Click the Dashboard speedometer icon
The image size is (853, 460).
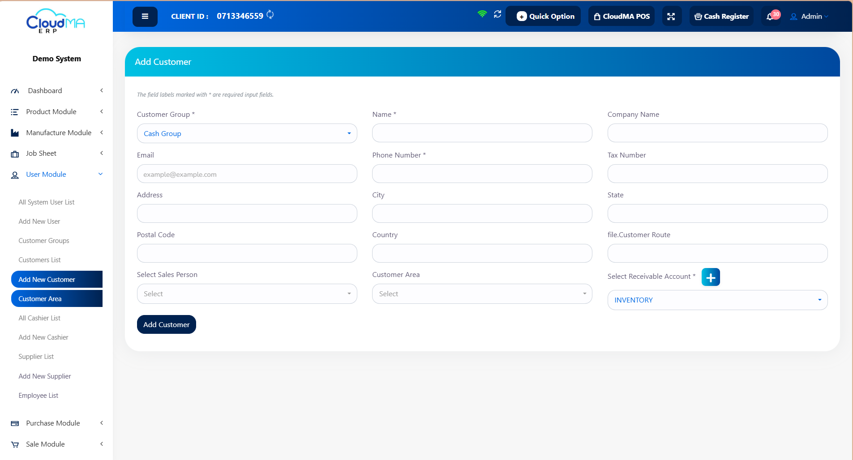(15, 91)
